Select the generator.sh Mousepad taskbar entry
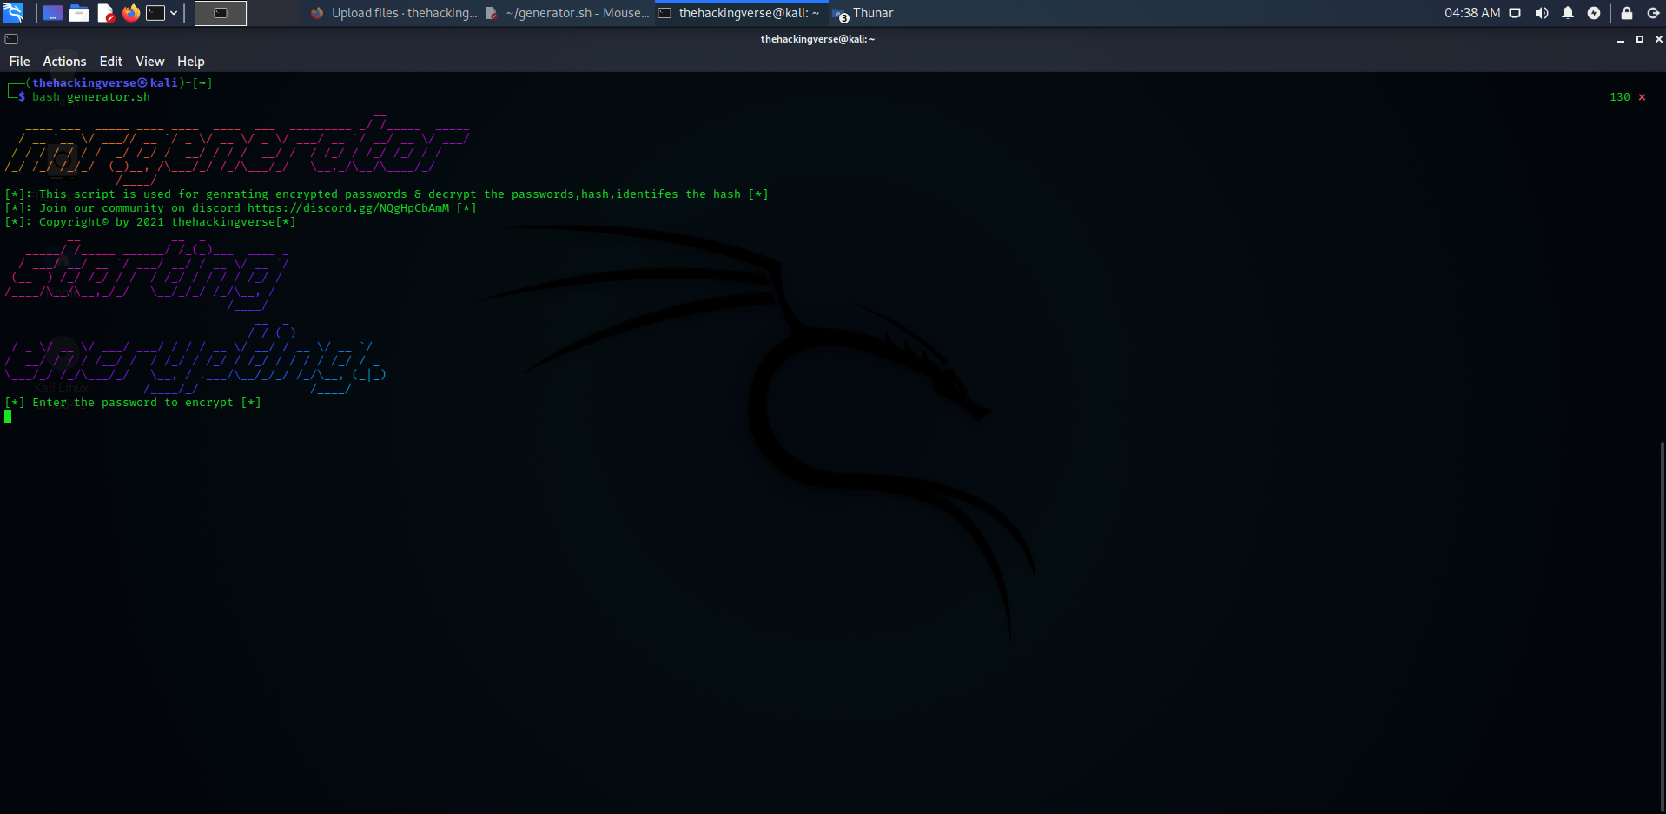The width and height of the screenshot is (1666, 814). 569,13
